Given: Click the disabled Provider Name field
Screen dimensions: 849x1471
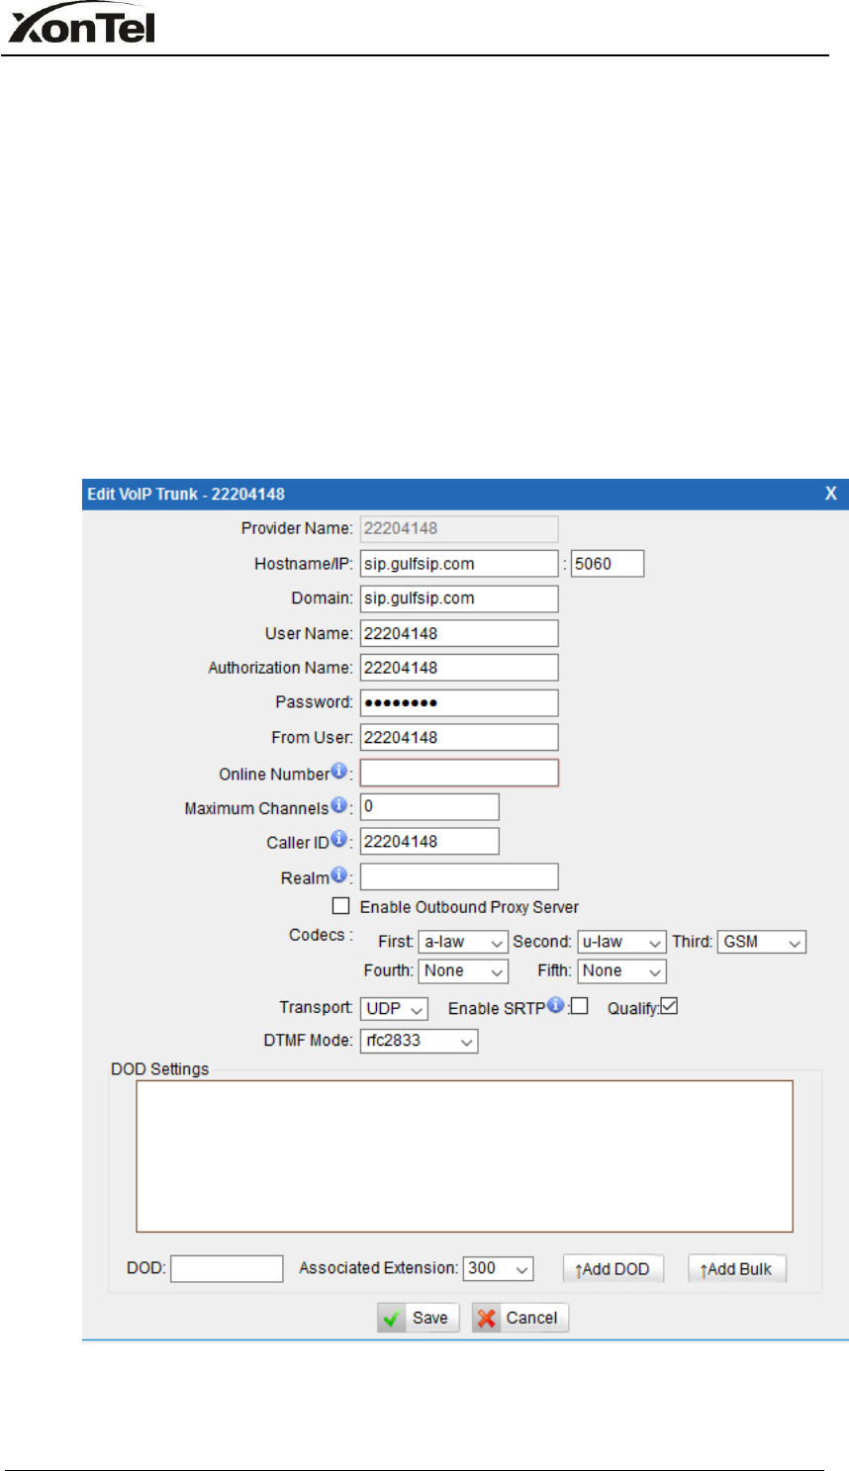Looking at the screenshot, I should [459, 528].
